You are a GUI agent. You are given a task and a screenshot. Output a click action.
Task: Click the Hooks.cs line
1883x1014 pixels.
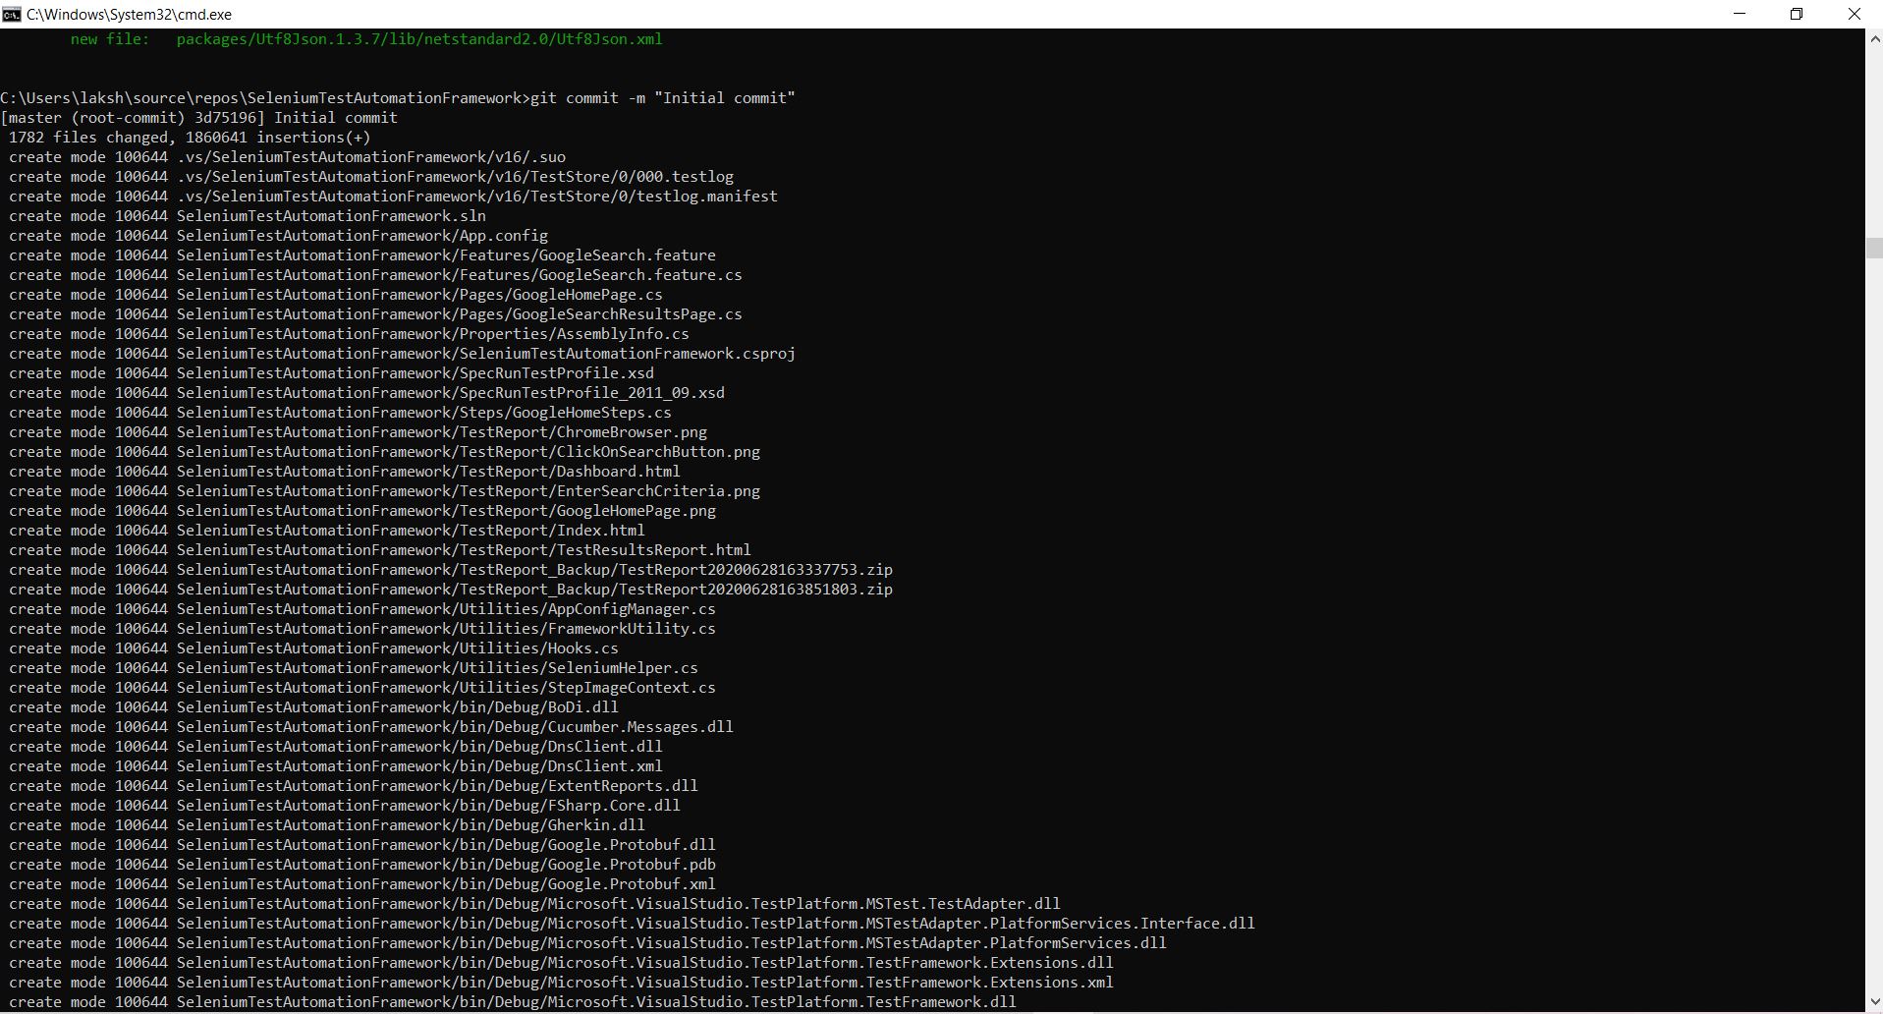(314, 648)
